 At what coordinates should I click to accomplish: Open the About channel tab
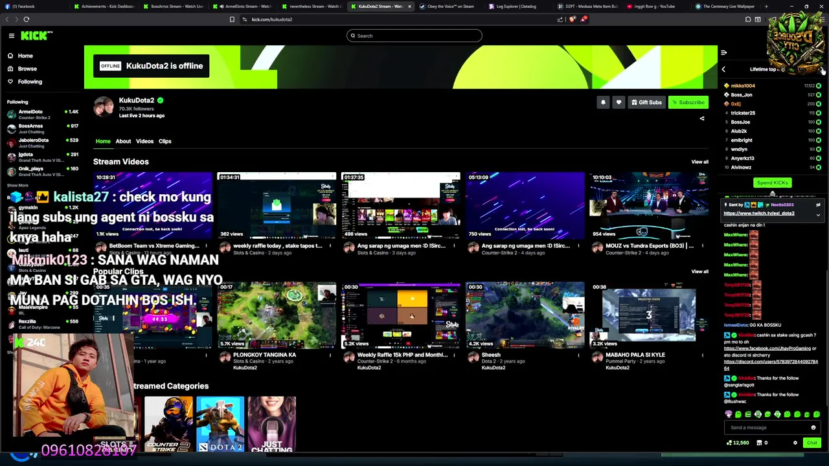123,141
